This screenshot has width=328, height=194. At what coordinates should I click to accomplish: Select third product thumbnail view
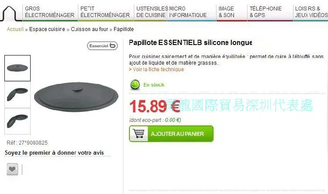pos(17,121)
